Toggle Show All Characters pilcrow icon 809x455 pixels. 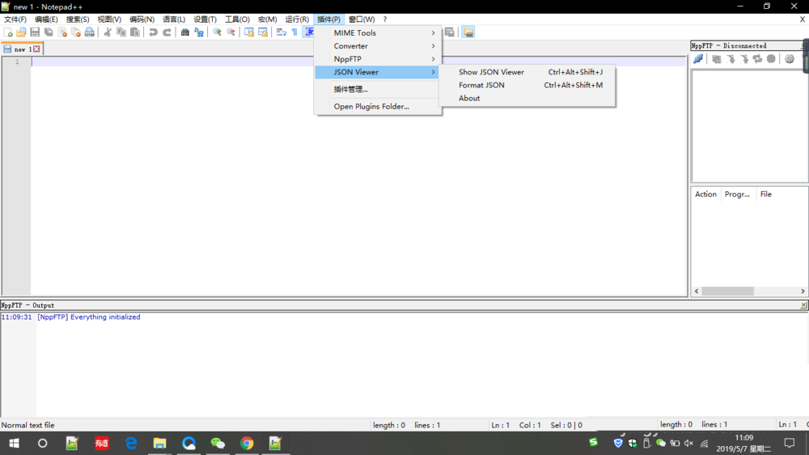click(294, 32)
